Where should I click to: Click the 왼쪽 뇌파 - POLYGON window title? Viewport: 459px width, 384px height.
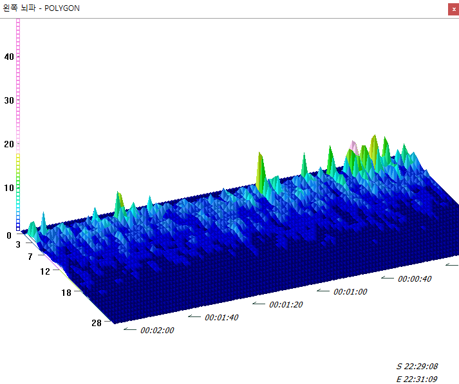click(42, 8)
